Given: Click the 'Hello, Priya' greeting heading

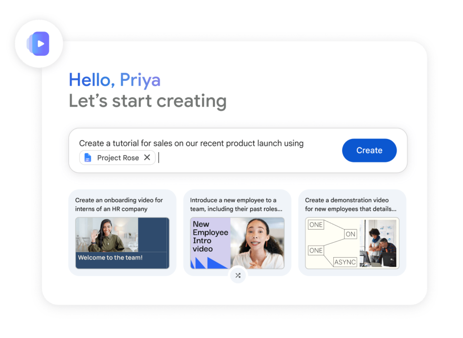Looking at the screenshot, I should pos(114,80).
